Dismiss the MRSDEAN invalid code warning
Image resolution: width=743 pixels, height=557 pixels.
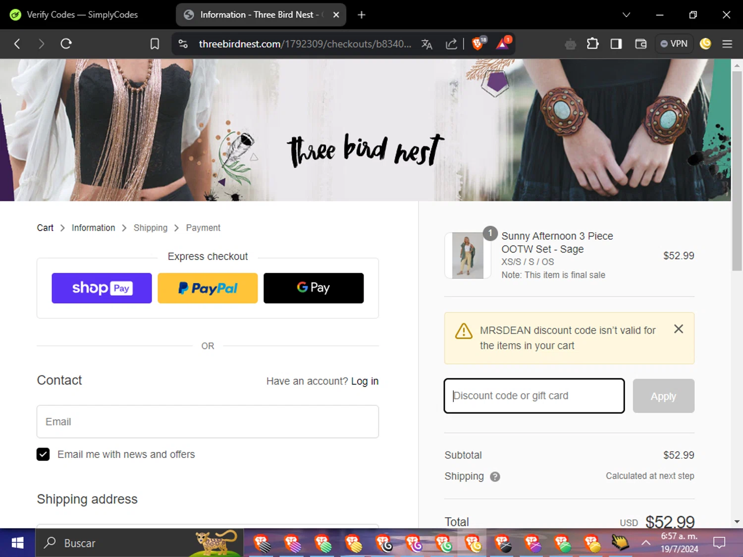(x=679, y=329)
